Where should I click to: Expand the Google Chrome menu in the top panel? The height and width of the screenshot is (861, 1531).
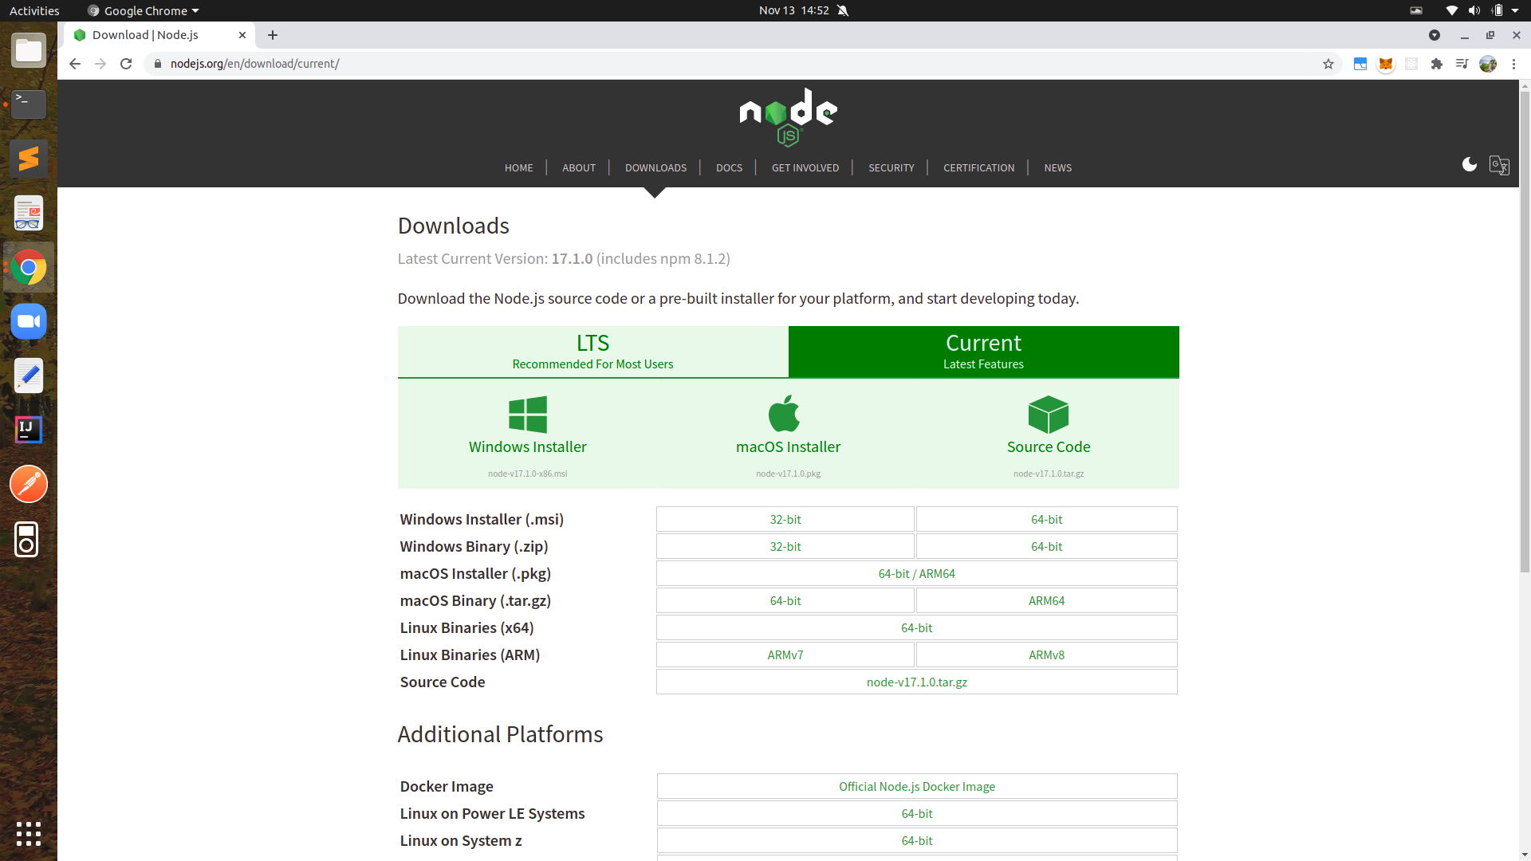[142, 10]
